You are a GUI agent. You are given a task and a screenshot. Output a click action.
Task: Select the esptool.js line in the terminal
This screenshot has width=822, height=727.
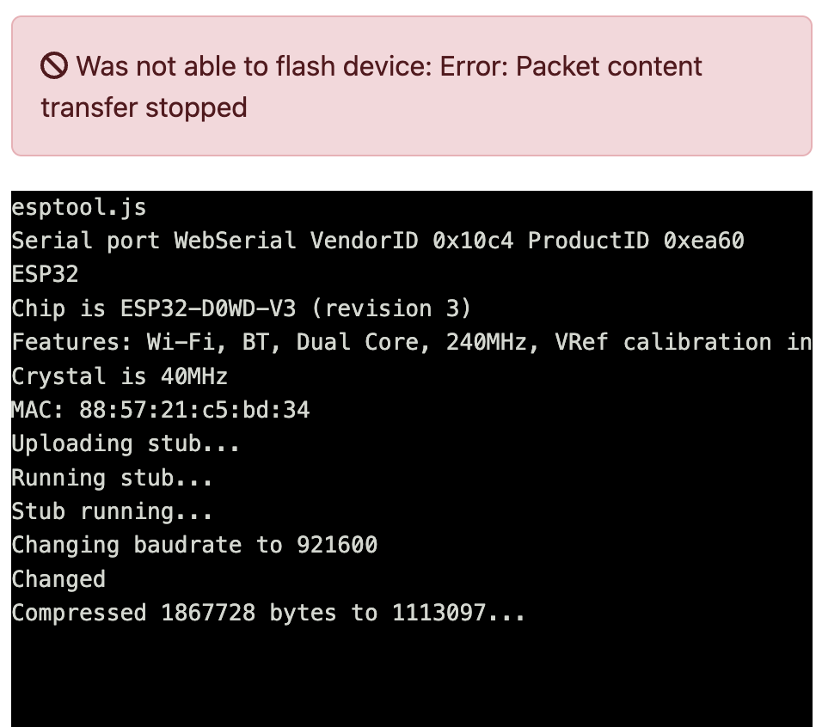coord(78,207)
